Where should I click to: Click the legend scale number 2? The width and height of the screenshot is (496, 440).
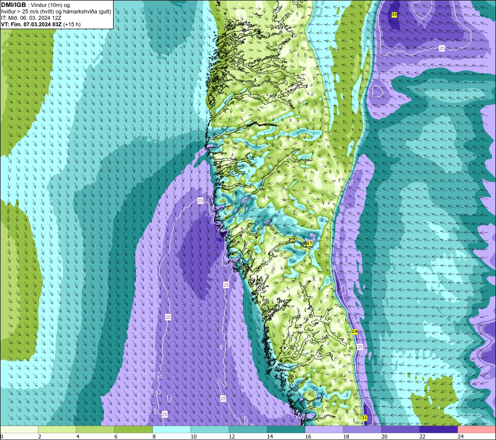click(x=40, y=437)
